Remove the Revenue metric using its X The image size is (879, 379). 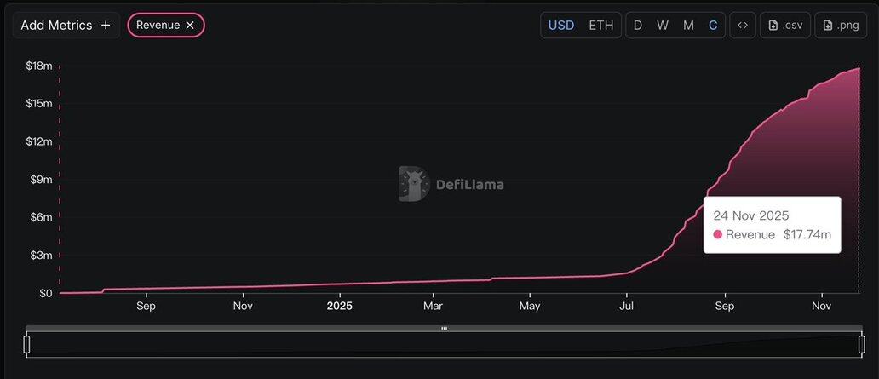pos(190,26)
